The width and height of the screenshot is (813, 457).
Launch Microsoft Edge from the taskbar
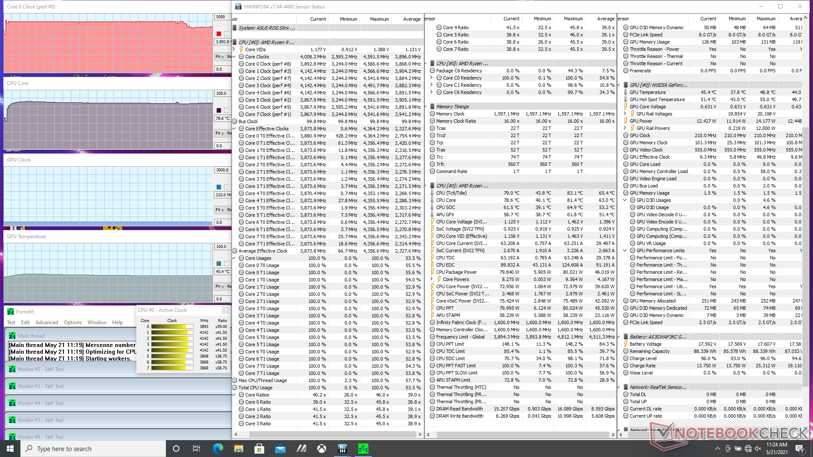pyautogui.click(x=218, y=449)
